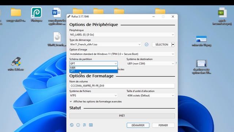Open the scrcpy-win64 folder on desktop
The image size is (234, 132).
(16, 15)
